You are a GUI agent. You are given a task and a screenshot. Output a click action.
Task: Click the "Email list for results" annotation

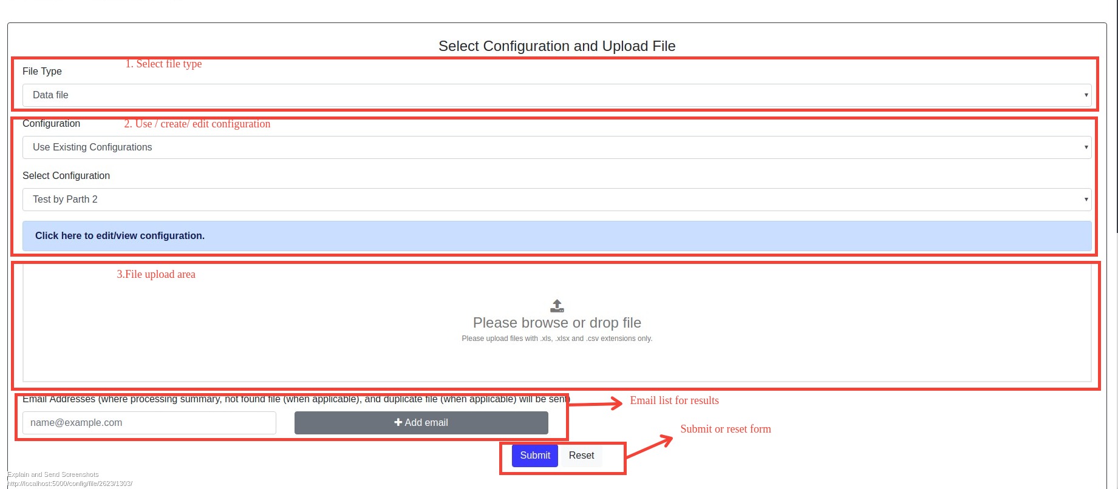674,400
